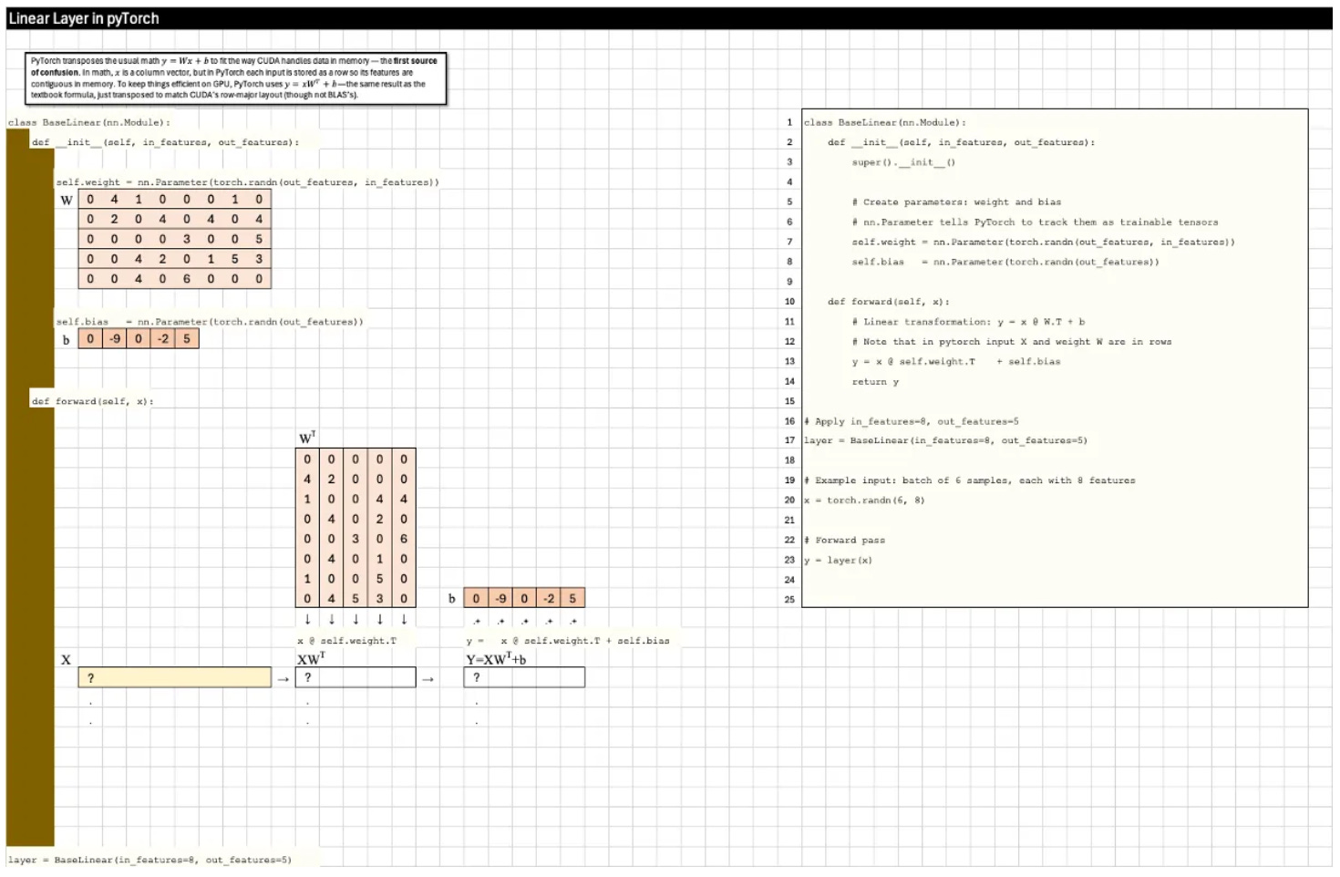The width and height of the screenshot is (1340, 877).
Task: Click 'self.bias = nn.Parameter' on code panel line 8
Action: pyautogui.click(x=1005, y=263)
